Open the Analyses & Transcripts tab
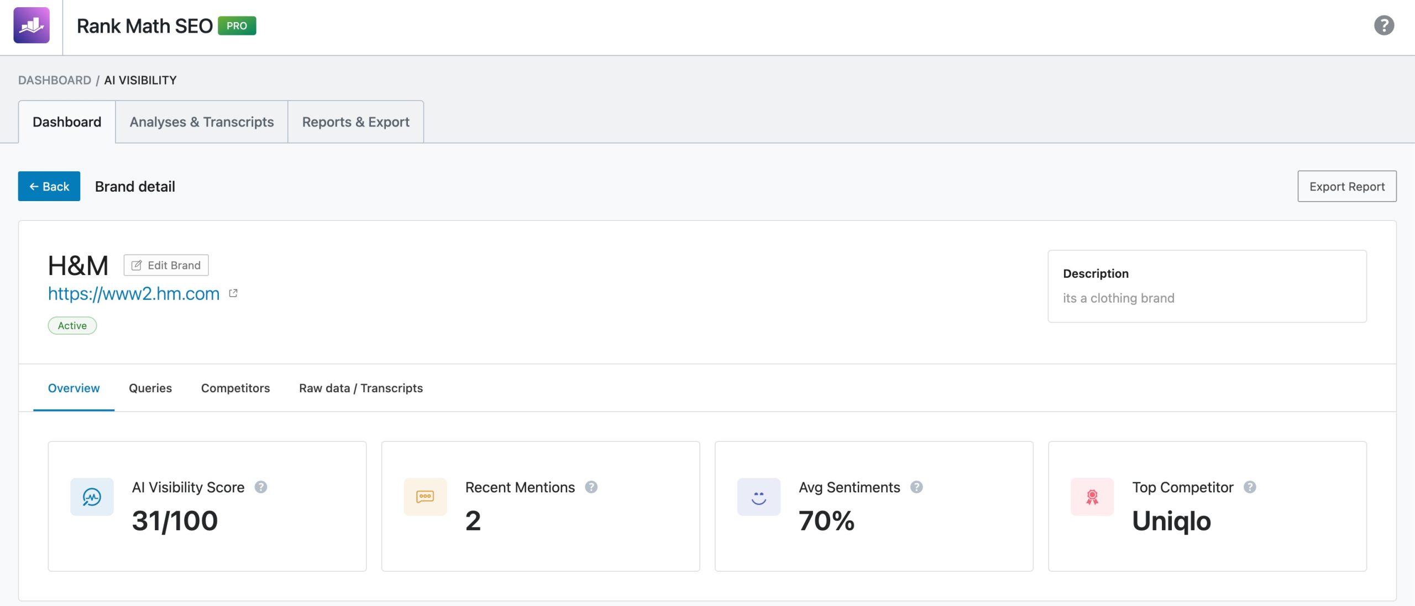1415x606 pixels. click(202, 122)
